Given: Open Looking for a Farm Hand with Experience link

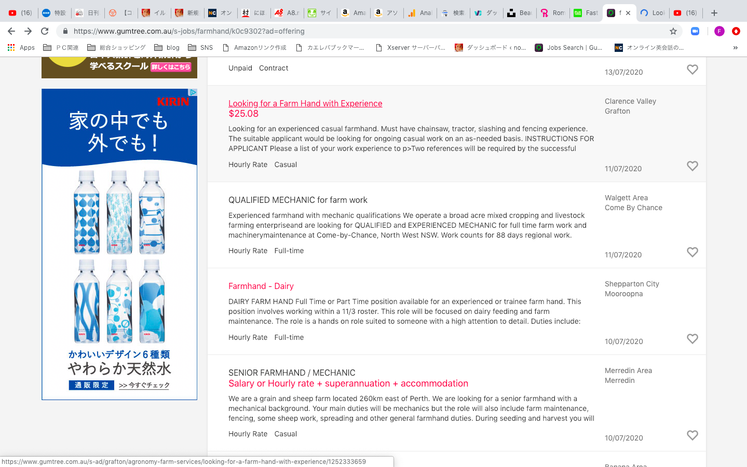Looking at the screenshot, I should click(305, 103).
